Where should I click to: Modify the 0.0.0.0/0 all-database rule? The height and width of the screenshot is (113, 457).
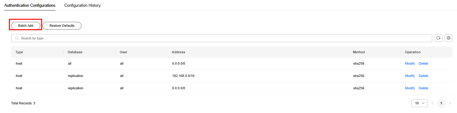pyautogui.click(x=410, y=63)
